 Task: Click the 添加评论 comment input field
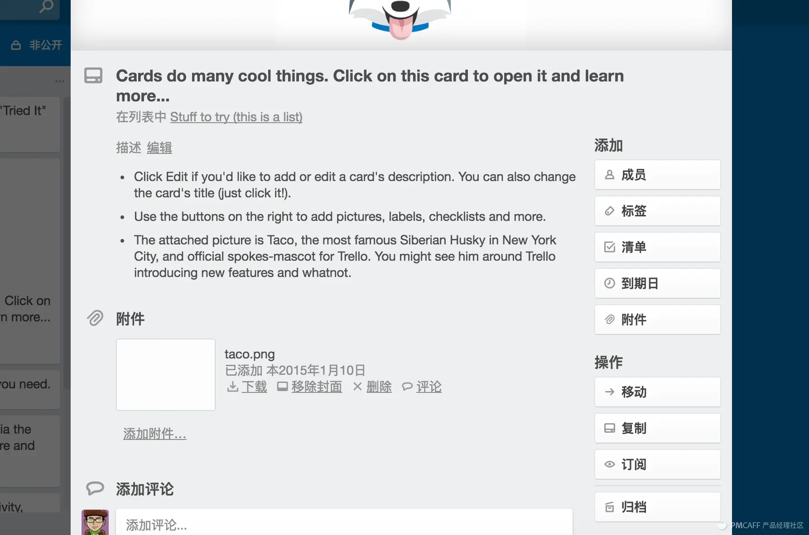point(344,523)
